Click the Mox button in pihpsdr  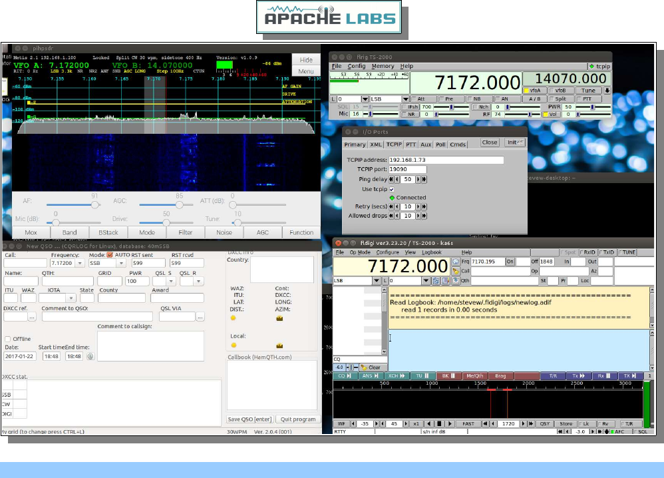point(31,232)
